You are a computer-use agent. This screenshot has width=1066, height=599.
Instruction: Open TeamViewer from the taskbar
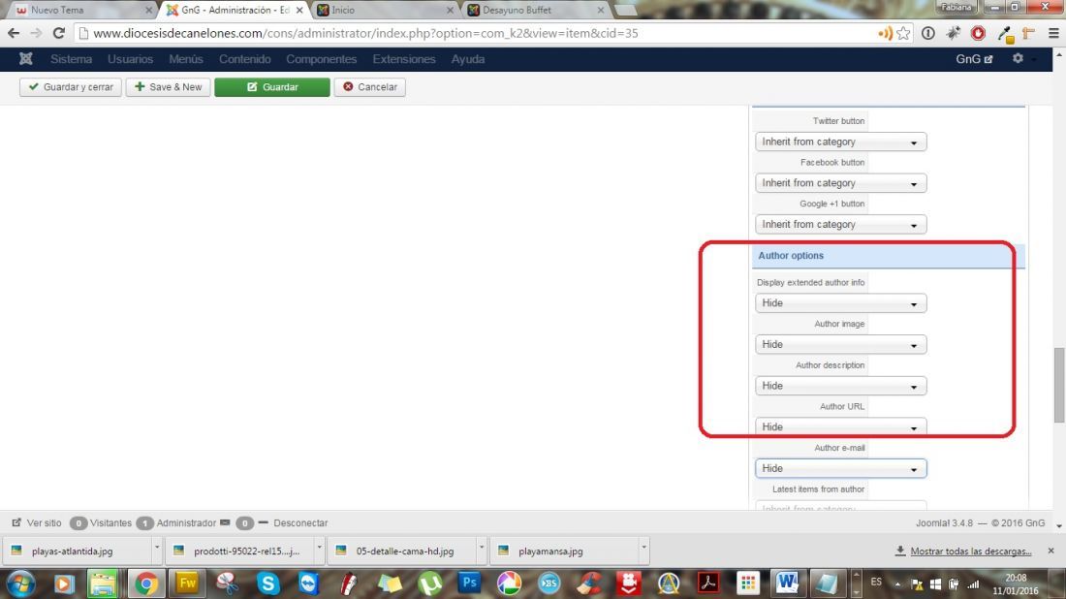coord(308,583)
